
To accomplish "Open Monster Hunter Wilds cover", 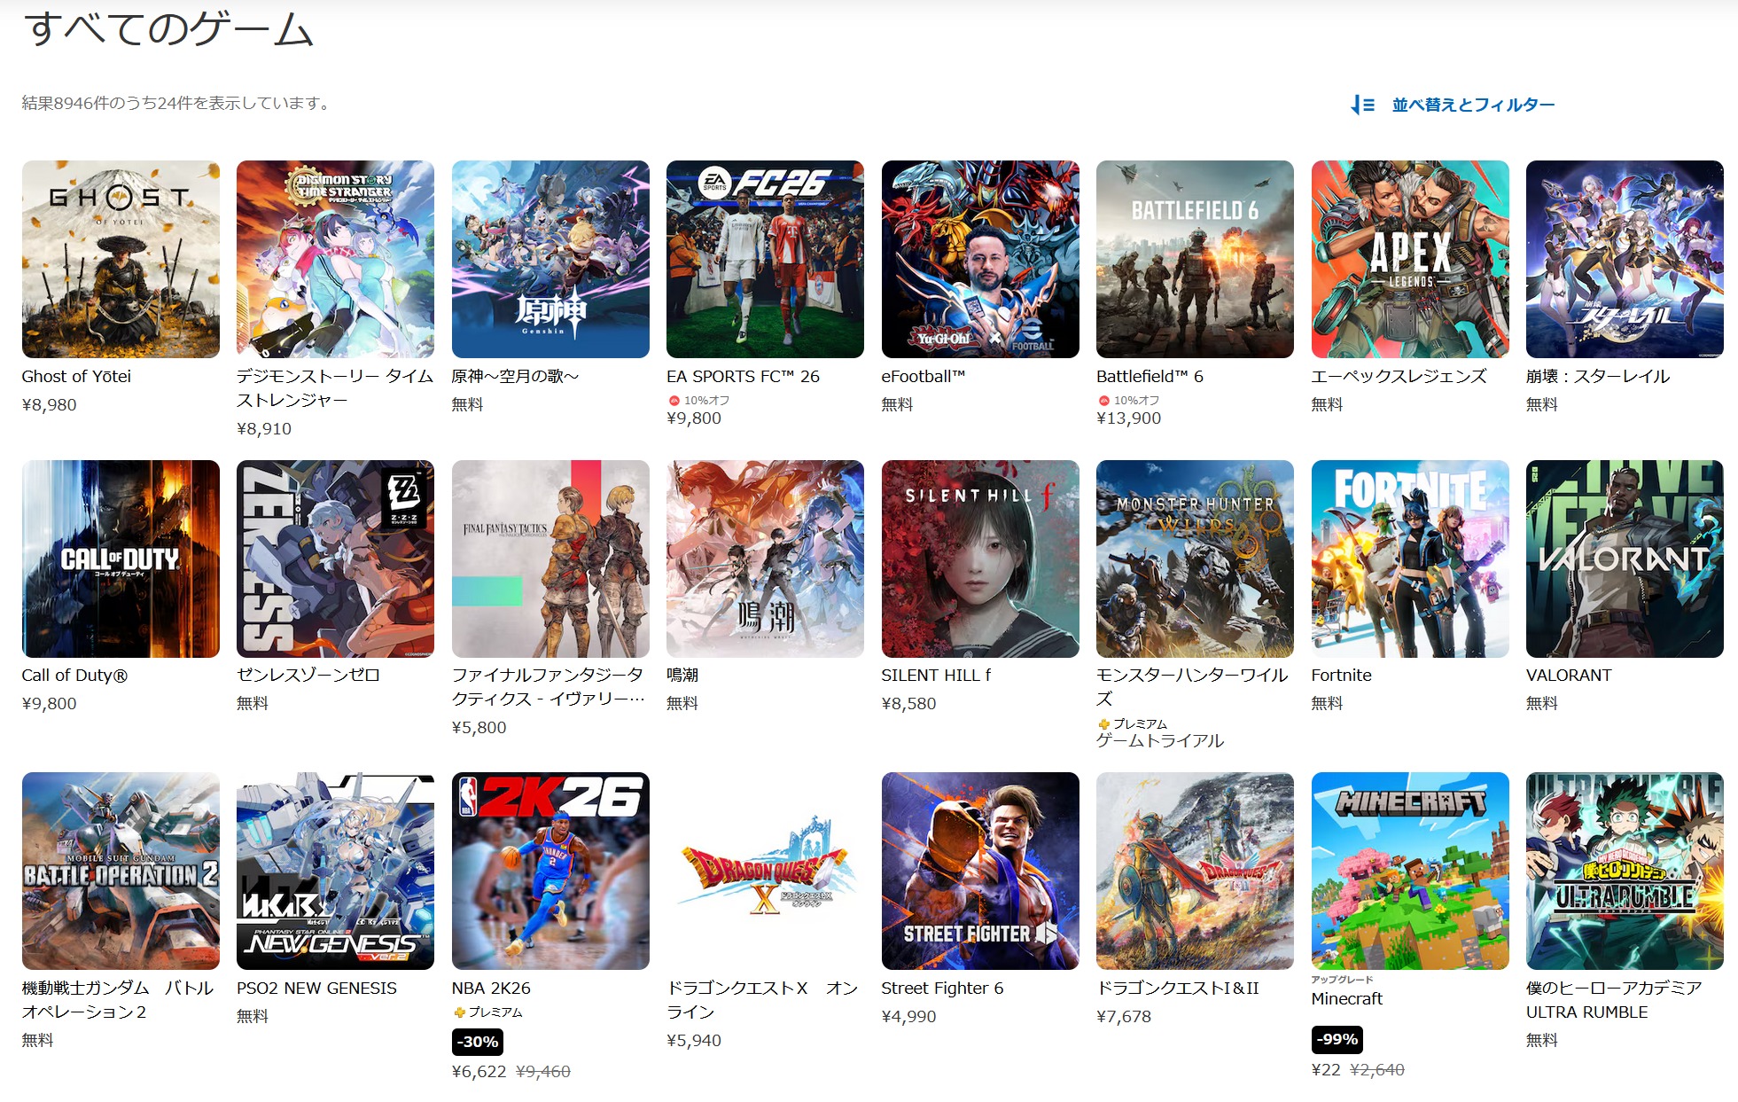I will click(x=1195, y=559).
